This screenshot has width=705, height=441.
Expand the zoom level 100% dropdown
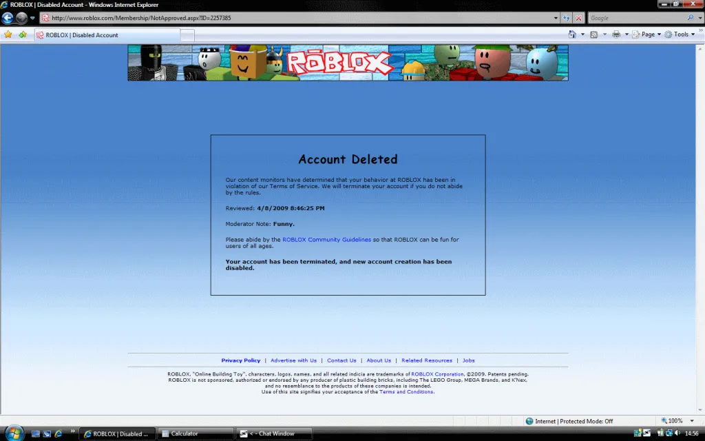pyautogui.click(x=692, y=421)
